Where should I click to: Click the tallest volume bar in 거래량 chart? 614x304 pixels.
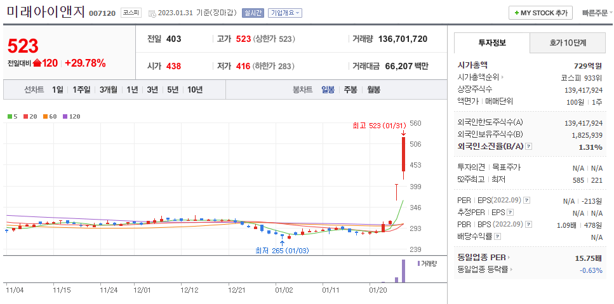pos(403,271)
